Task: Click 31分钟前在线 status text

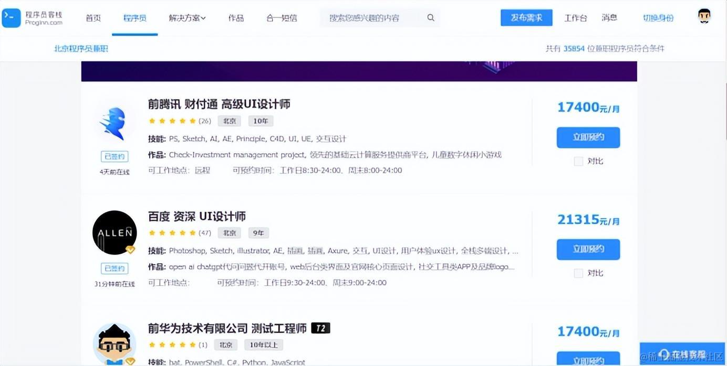Action: pos(115,284)
